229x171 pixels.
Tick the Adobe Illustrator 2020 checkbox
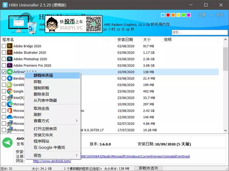pos(4,52)
